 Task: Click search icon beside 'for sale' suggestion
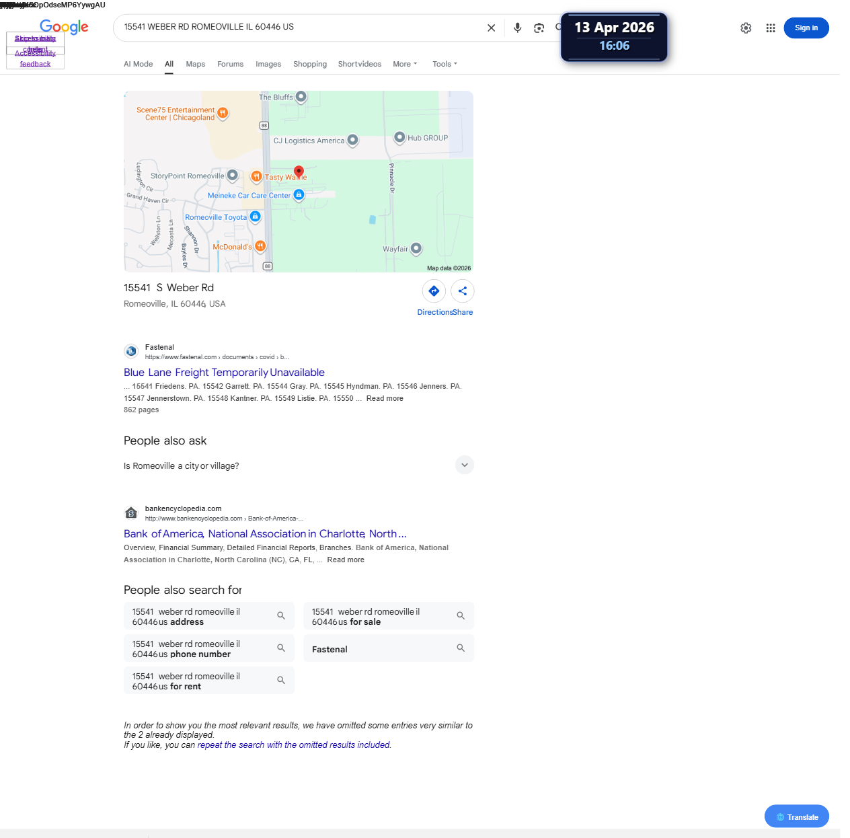(461, 615)
